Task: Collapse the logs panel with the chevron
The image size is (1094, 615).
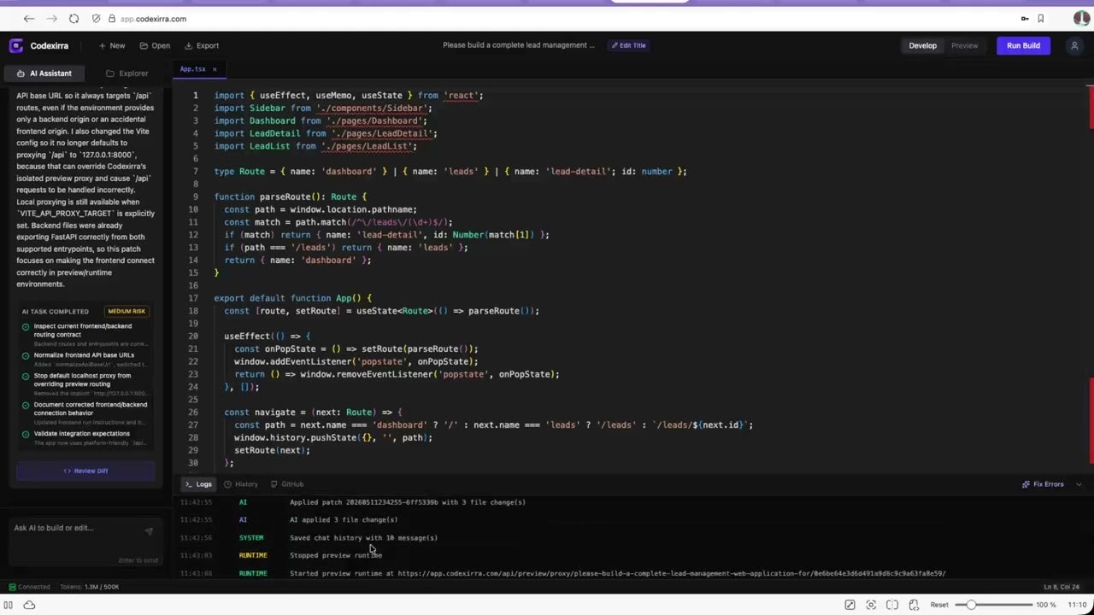Action: click(1079, 484)
